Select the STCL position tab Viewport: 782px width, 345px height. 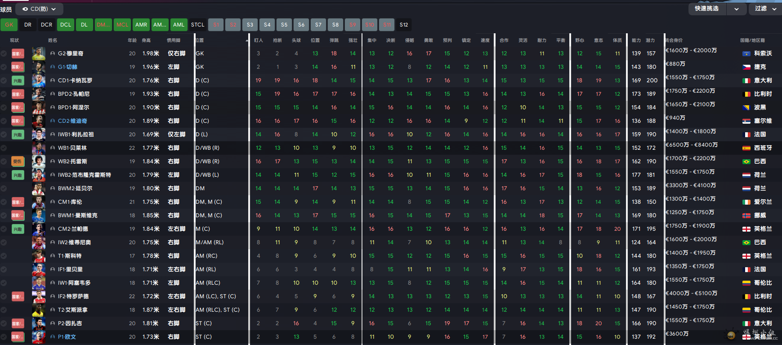(197, 25)
